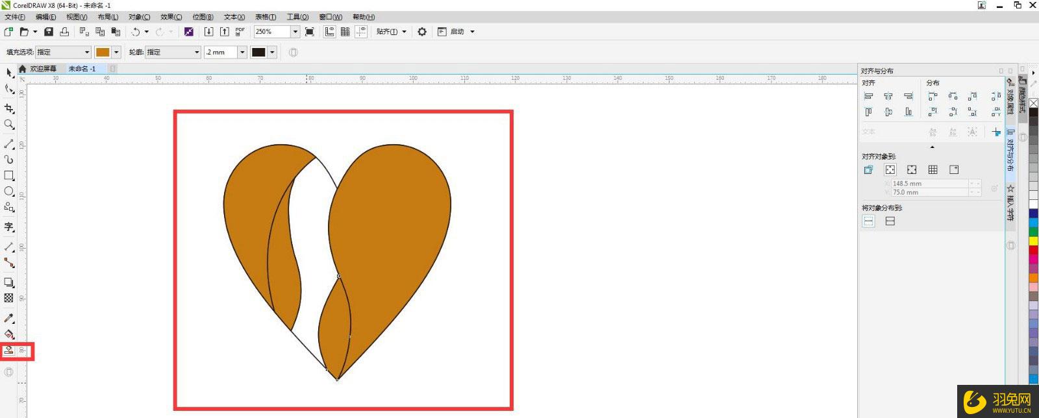Viewport: 1039px width, 418px height.
Task: Click the 贴齐(T) snap button
Action: coord(386,32)
